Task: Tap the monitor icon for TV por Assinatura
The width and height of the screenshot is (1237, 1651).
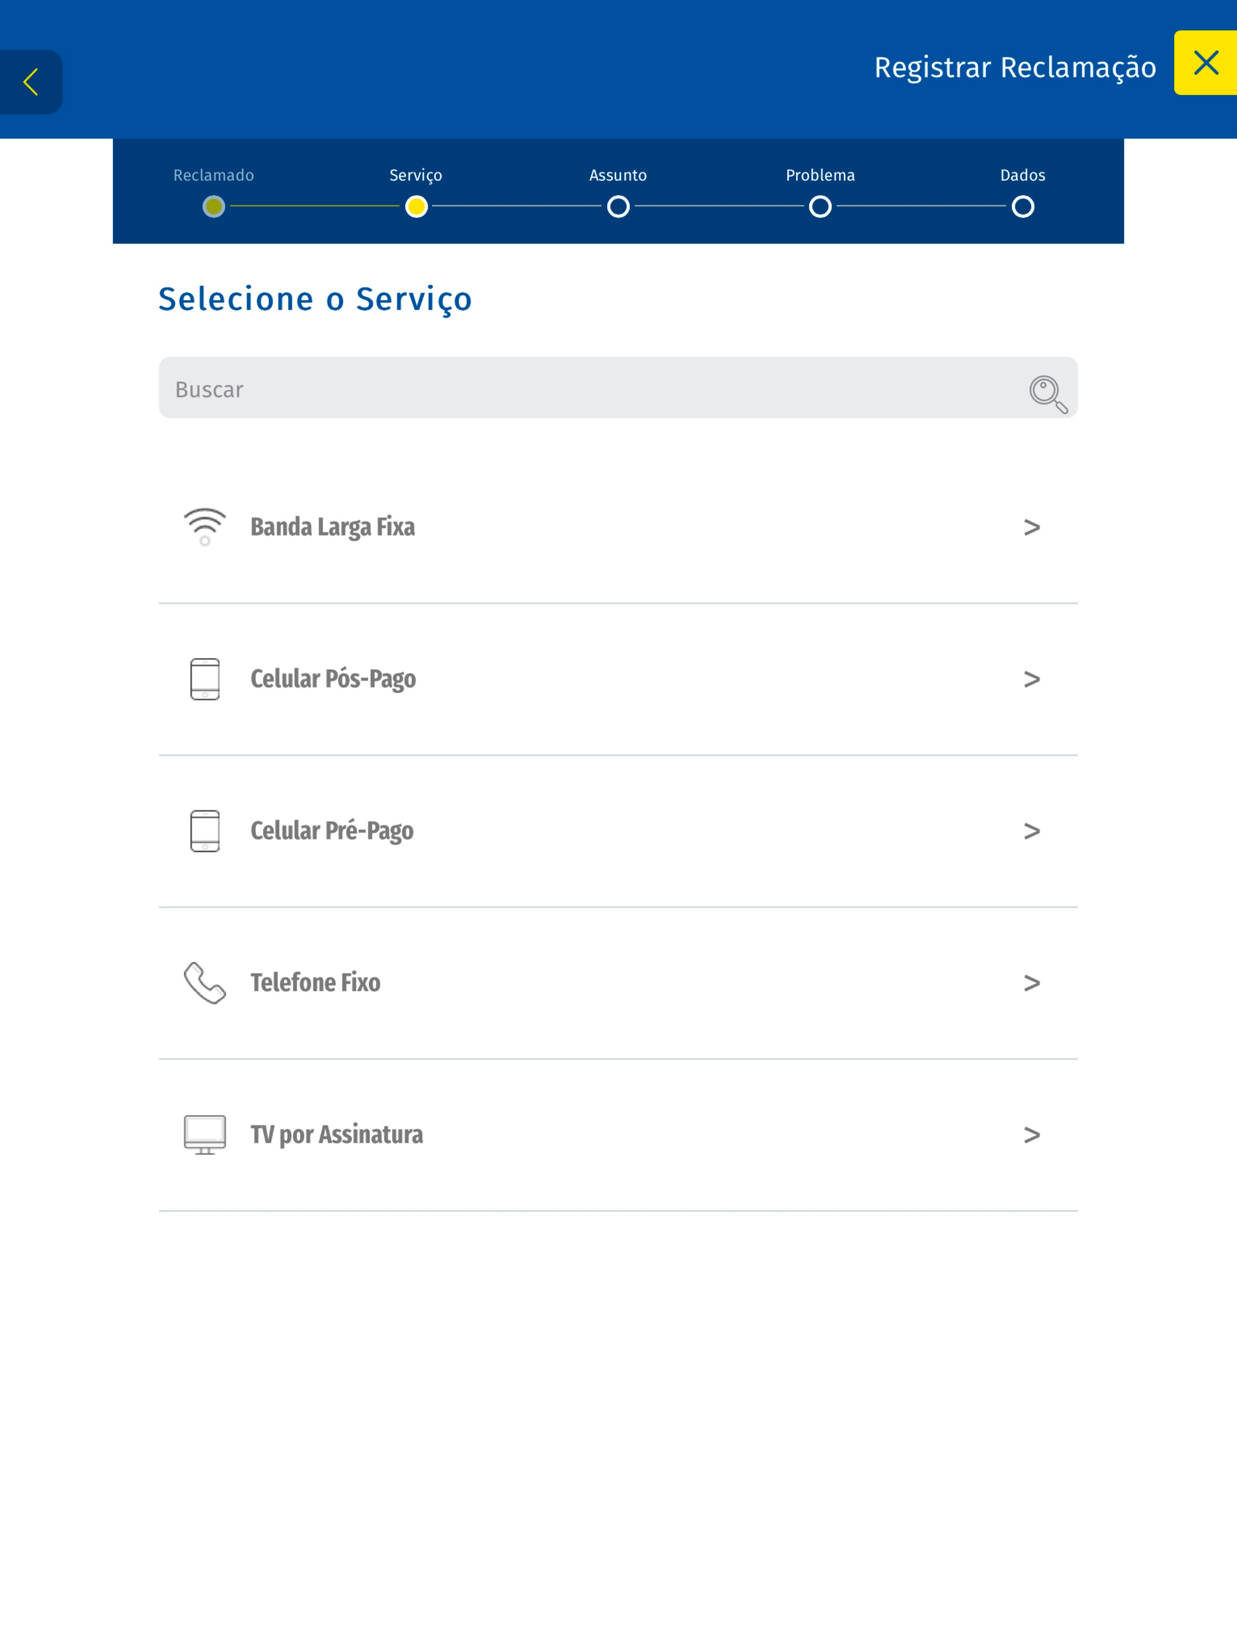Action: 204,1134
